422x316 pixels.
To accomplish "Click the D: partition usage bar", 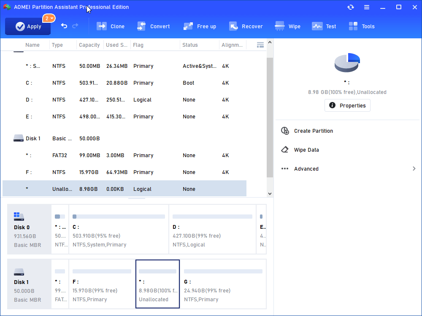I will pos(212,217).
